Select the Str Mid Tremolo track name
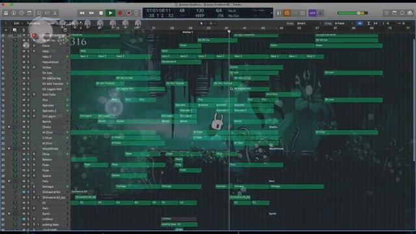Viewport: 416px width, 234px height. 53,84
